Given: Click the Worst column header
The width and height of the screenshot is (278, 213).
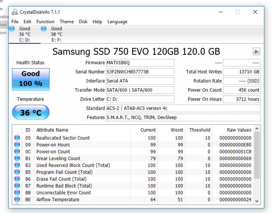Looking at the screenshot, I should click(x=172, y=130).
